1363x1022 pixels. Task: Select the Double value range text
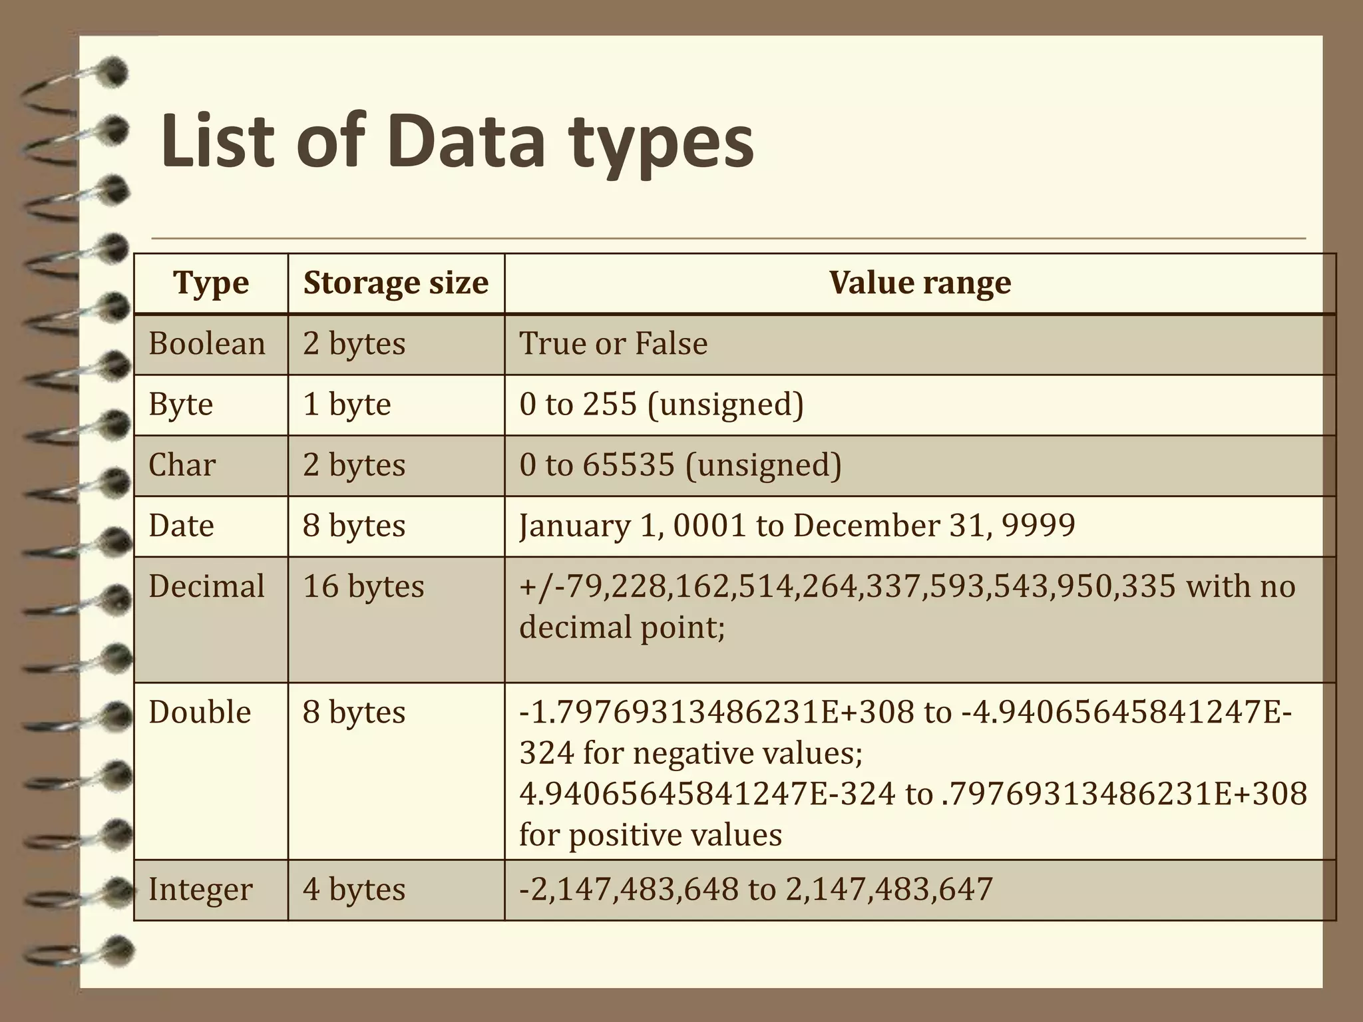point(912,773)
